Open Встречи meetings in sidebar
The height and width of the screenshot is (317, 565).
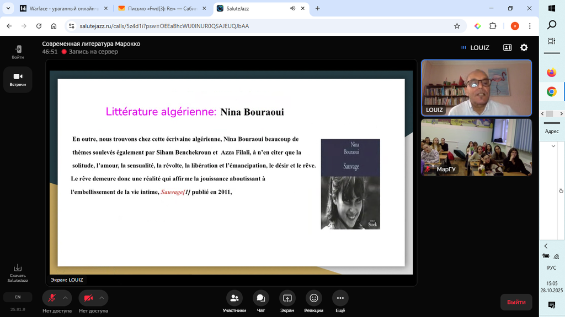click(18, 79)
